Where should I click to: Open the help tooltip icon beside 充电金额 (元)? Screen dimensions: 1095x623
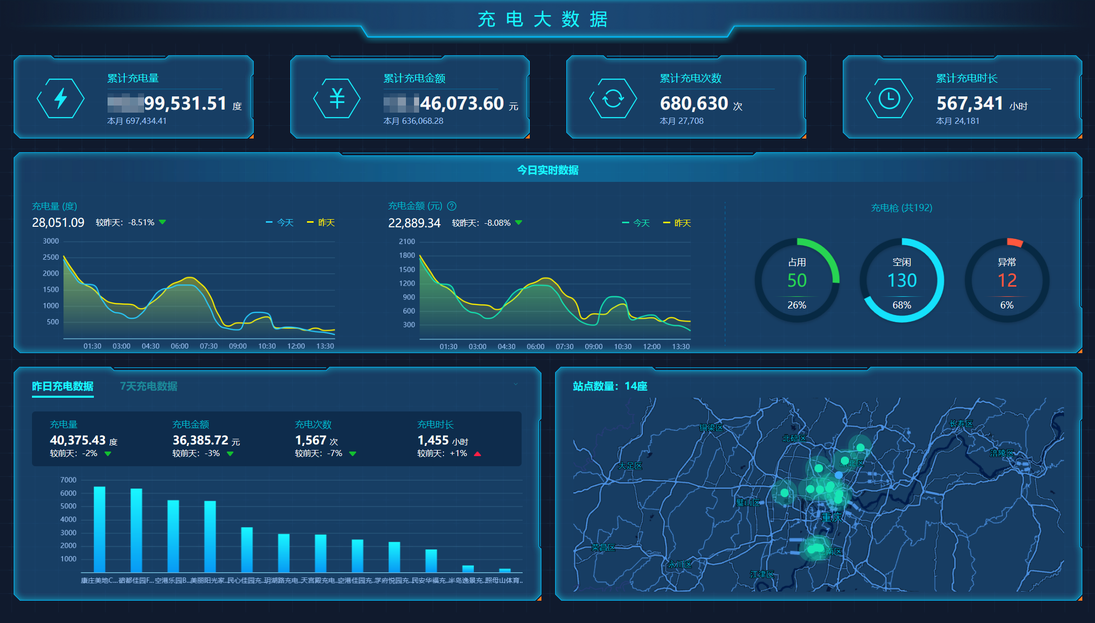(452, 206)
